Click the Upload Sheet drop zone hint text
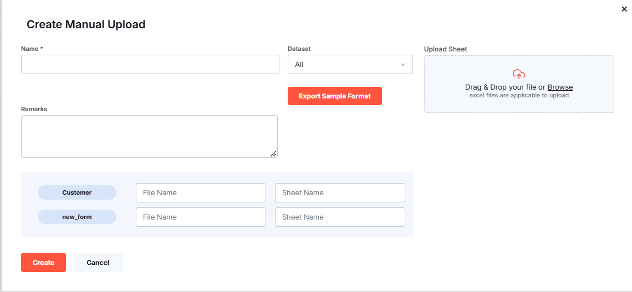 tap(519, 96)
